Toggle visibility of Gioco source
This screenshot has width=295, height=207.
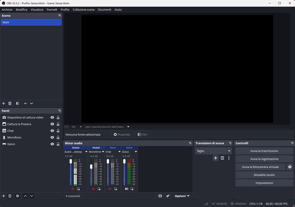coord(52,144)
